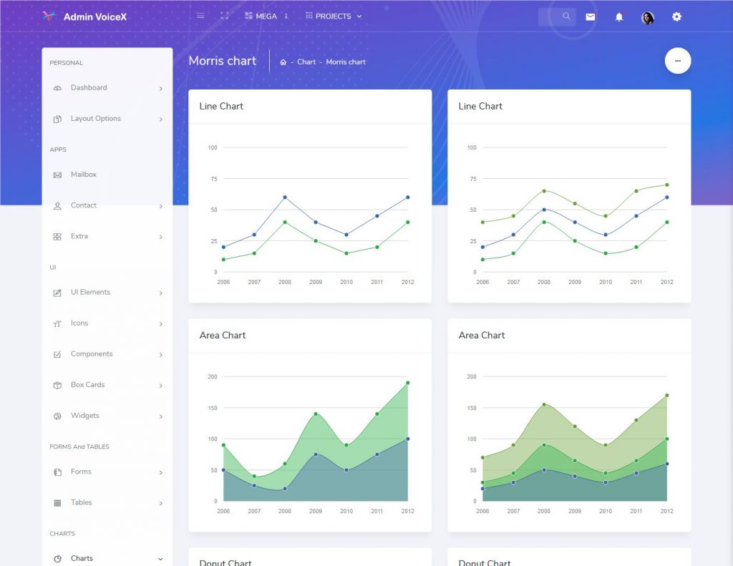This screenshot has height=566, width=733.
Task: Open the Layout Options menu label
Action: [x=96, y=118]
